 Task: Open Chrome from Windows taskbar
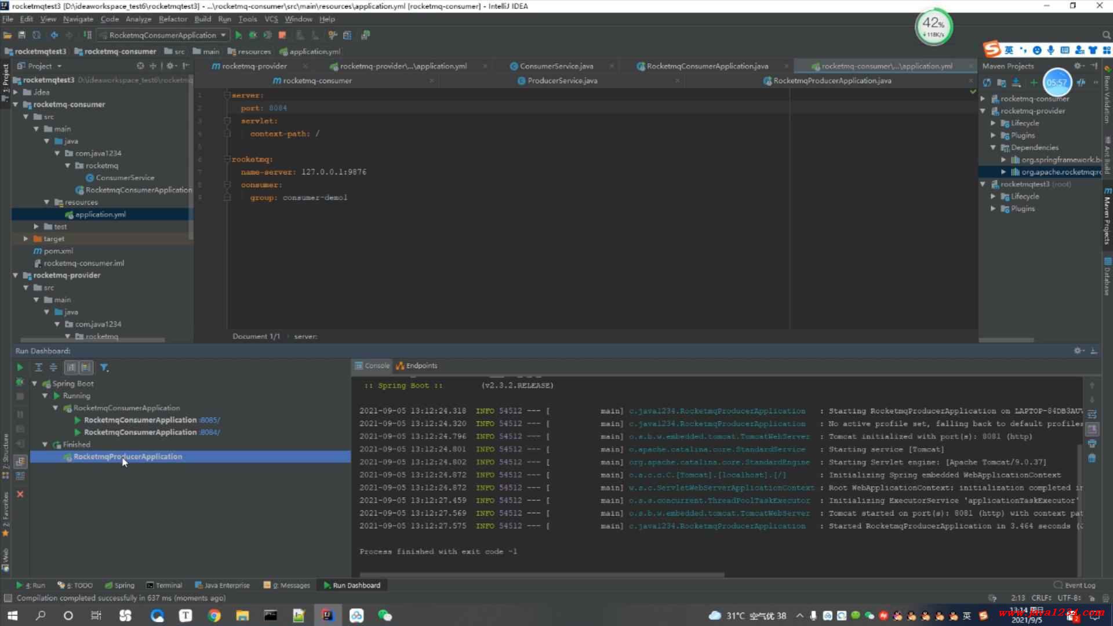(214, 616)
